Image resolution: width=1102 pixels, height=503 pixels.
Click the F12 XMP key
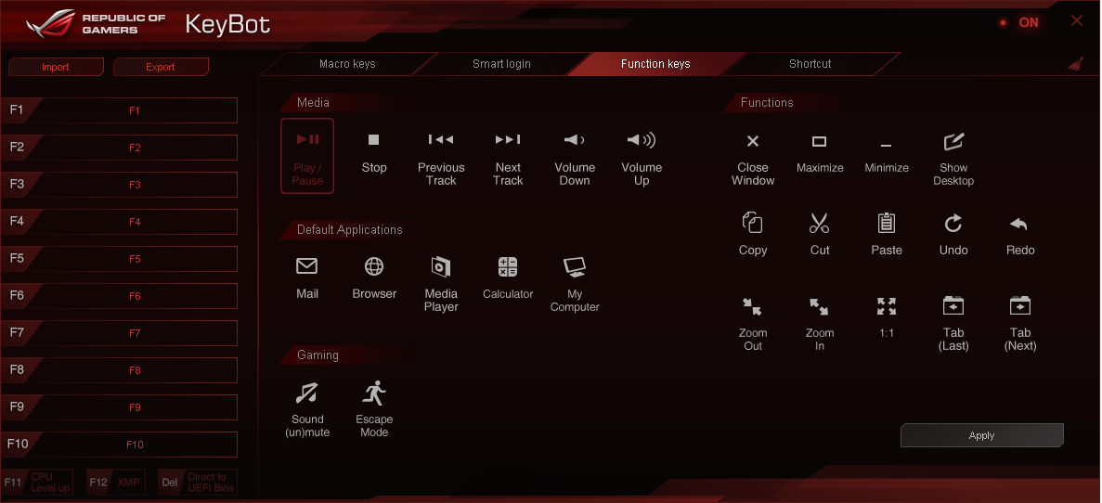(x=116, y=482)
